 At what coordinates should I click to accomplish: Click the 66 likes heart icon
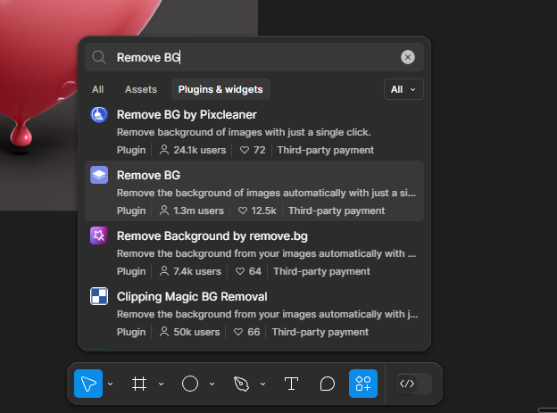pyautogui.click(x=238, y=332)
